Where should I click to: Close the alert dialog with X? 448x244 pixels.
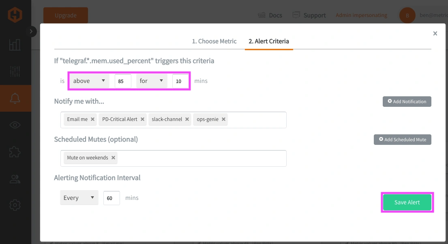[x=435, y=33]
